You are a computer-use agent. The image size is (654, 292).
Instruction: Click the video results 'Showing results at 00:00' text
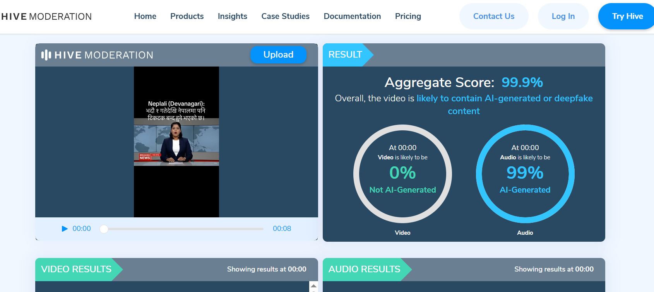[267, 269]
